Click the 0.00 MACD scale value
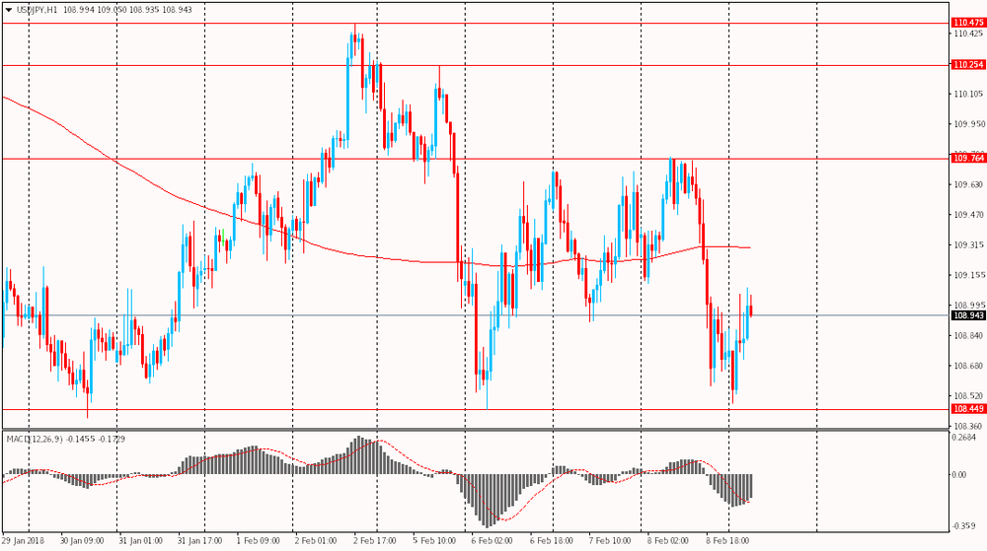 [959, 475]
